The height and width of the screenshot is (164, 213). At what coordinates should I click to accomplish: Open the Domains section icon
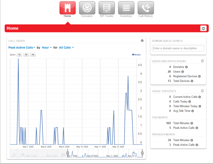click(x=87, y=7)
